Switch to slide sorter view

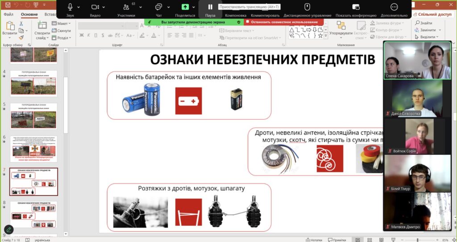[x=370, y=240]
